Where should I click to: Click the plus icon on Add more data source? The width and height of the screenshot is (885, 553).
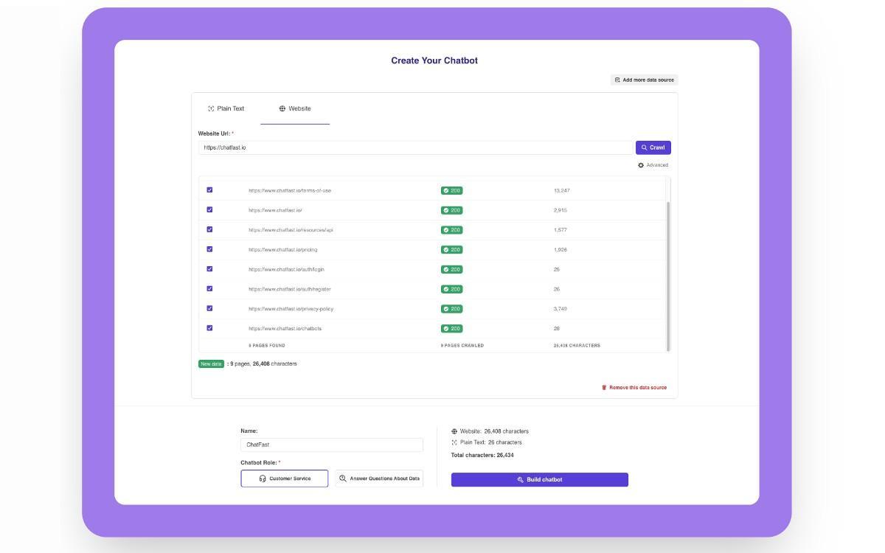point(618,80)
